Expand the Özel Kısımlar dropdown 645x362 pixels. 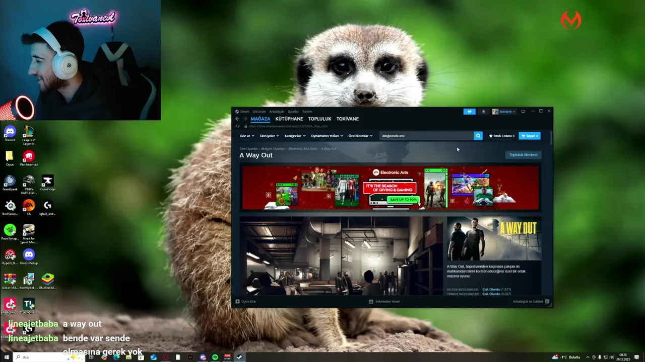[x=361, y=136]
